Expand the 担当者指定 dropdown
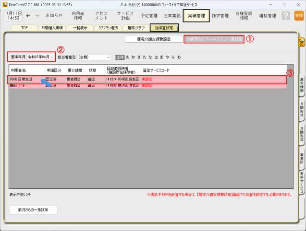 [109, 57]
